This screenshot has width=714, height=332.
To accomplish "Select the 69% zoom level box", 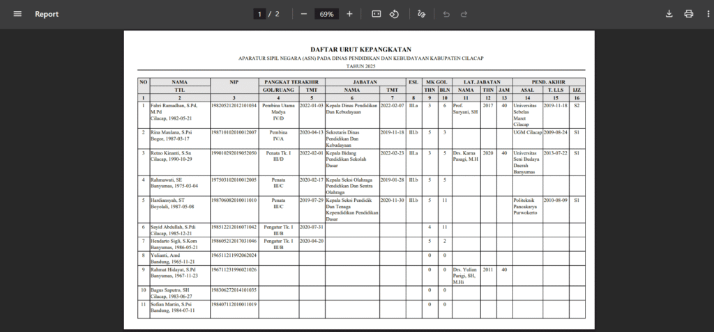I will 326,14.
